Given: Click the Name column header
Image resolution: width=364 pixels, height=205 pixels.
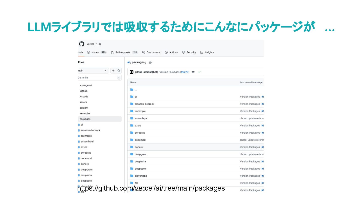Looking at the screenshot, I should pos(133,82).
